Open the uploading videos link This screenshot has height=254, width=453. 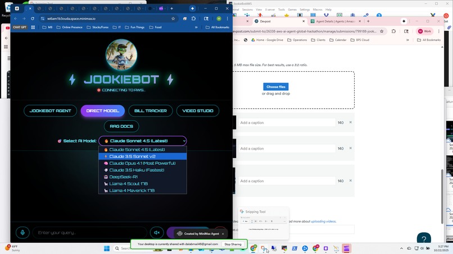tap(323, 221)
